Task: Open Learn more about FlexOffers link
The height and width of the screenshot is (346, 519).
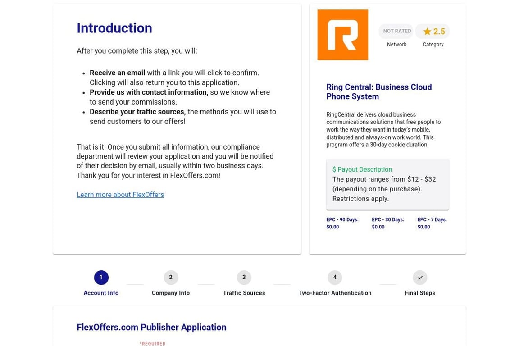Action: (x=120, y=195)
